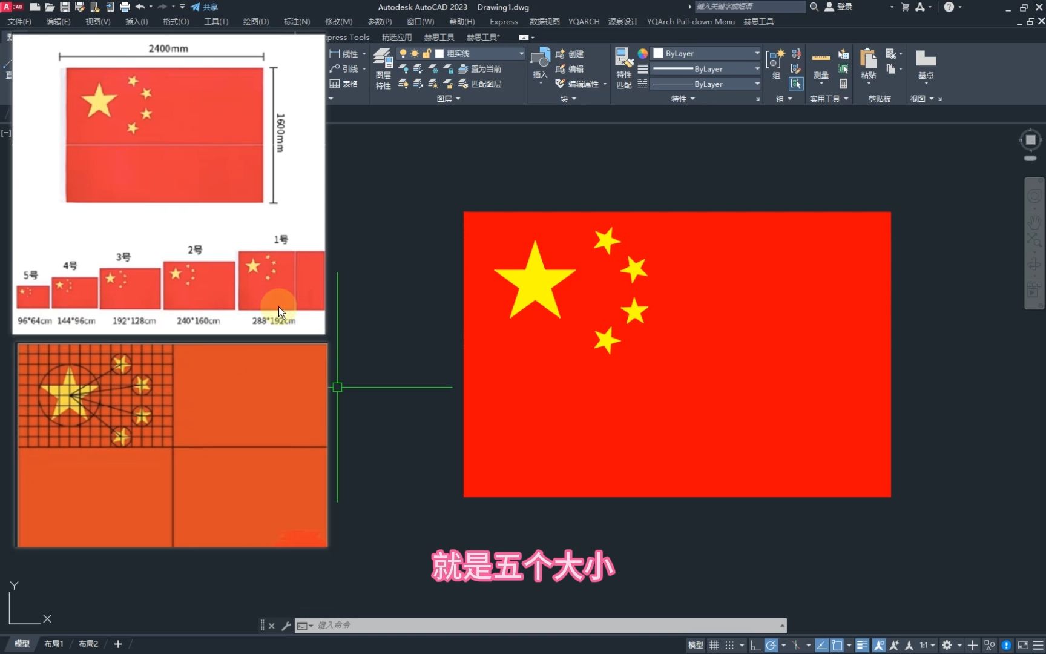
Task: Toggle 2D object snap in status bar
Action: pos(837,645)
